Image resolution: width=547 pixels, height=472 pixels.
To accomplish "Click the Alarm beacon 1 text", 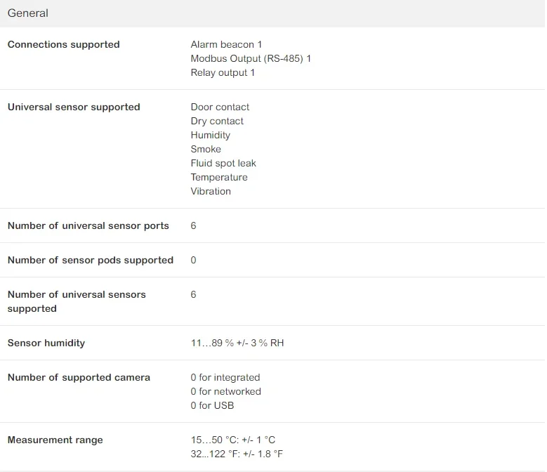I will pyautogui.click(x=226, y=44).
